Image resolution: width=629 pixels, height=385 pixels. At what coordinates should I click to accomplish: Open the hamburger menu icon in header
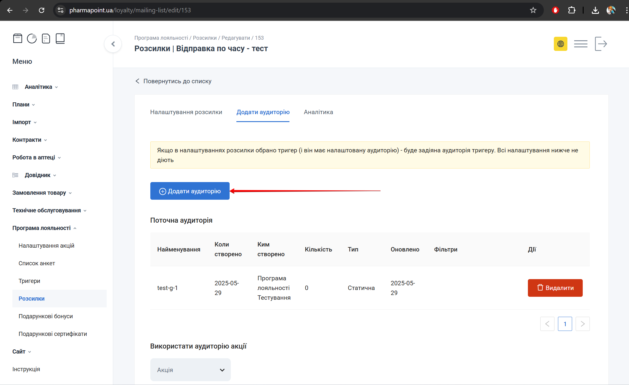(x=580, y=44)
